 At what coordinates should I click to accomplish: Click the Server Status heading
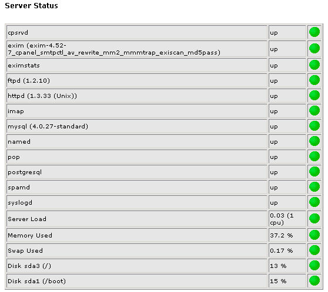click(31, 6)
